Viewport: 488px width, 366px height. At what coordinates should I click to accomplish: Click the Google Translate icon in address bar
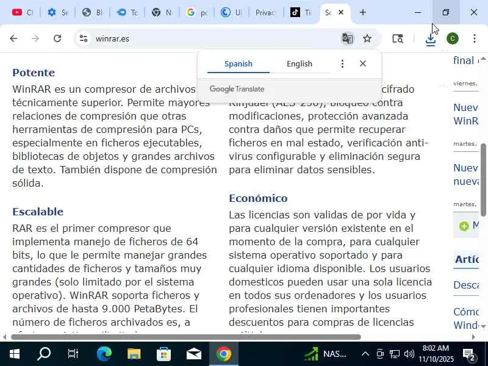coord(347,38)
